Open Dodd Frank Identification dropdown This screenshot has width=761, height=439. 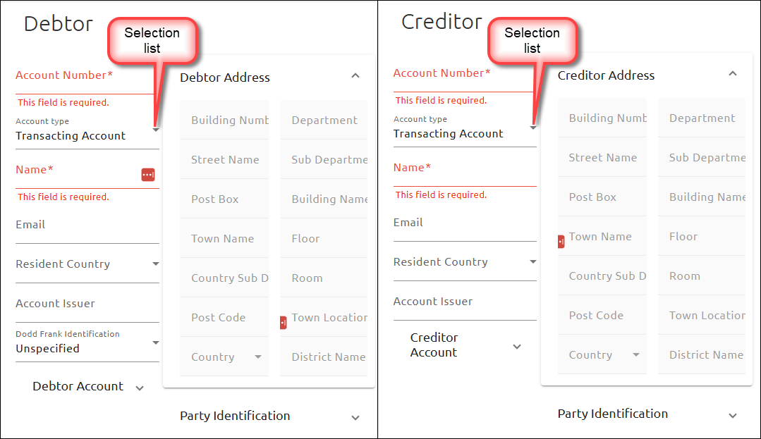156,343
